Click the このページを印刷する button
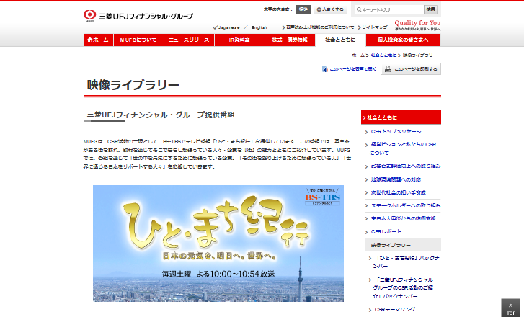Screen dimensions: 524x317 tap(411, 69)
